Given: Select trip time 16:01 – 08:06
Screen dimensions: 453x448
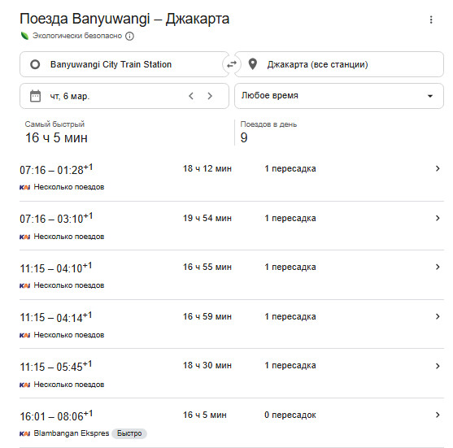Looking at the screenshot, I should point(56,416).
